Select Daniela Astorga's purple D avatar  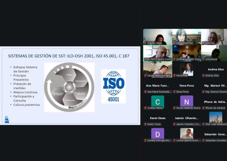(158, 134)
